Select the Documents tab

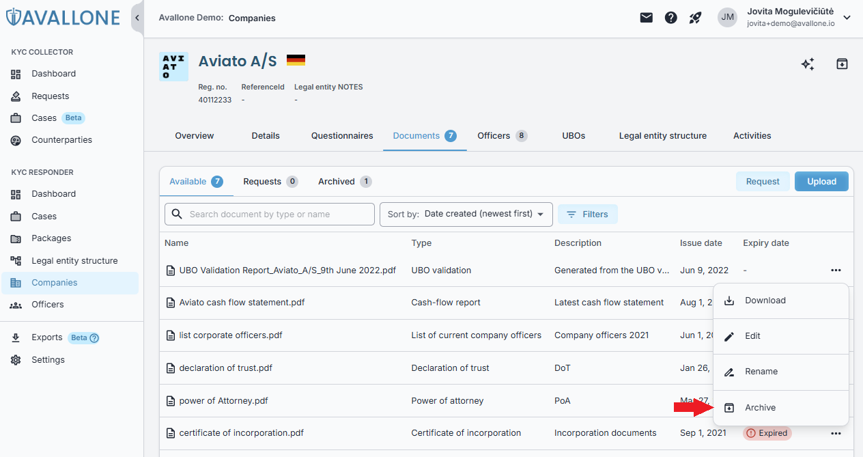pos(425,136)
